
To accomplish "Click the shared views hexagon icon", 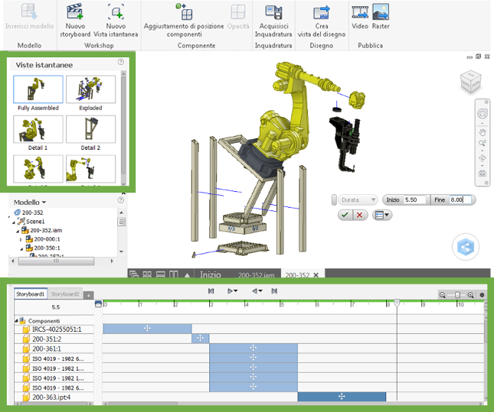I will [x=466, y=247].
